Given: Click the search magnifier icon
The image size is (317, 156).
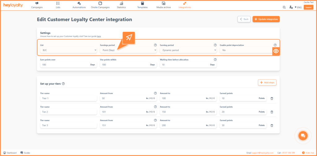Looking at the screenshot, I should click(x=284, y=7).
